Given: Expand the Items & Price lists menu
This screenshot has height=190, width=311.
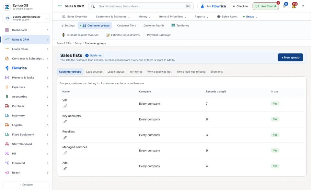Looking at the screenshot, I should coord(173,16).
